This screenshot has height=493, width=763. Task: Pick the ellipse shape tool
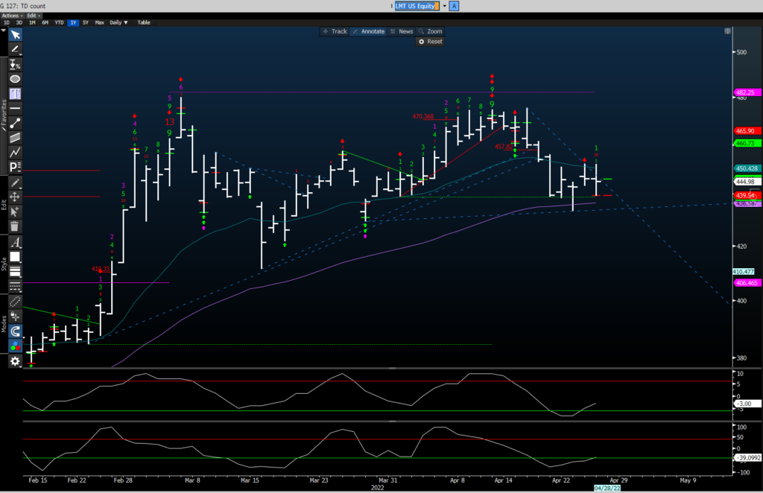(x=15, y=79)
